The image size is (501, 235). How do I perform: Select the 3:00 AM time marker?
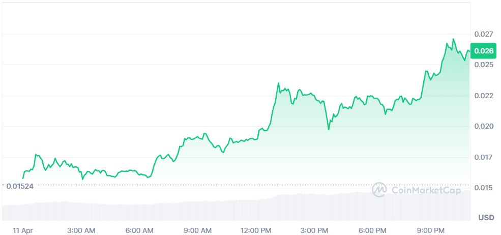pyautogui.click(x=81, y=230)
